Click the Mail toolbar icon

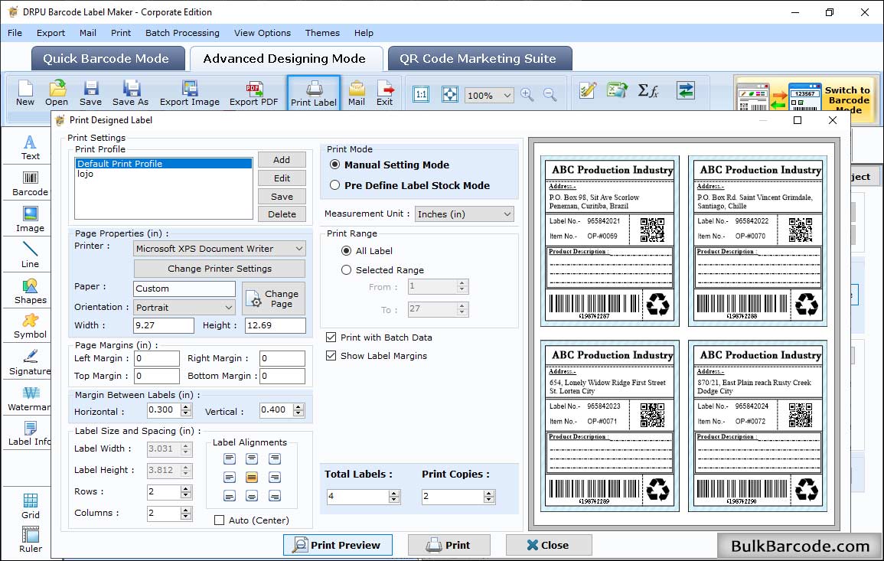(357, 93)
